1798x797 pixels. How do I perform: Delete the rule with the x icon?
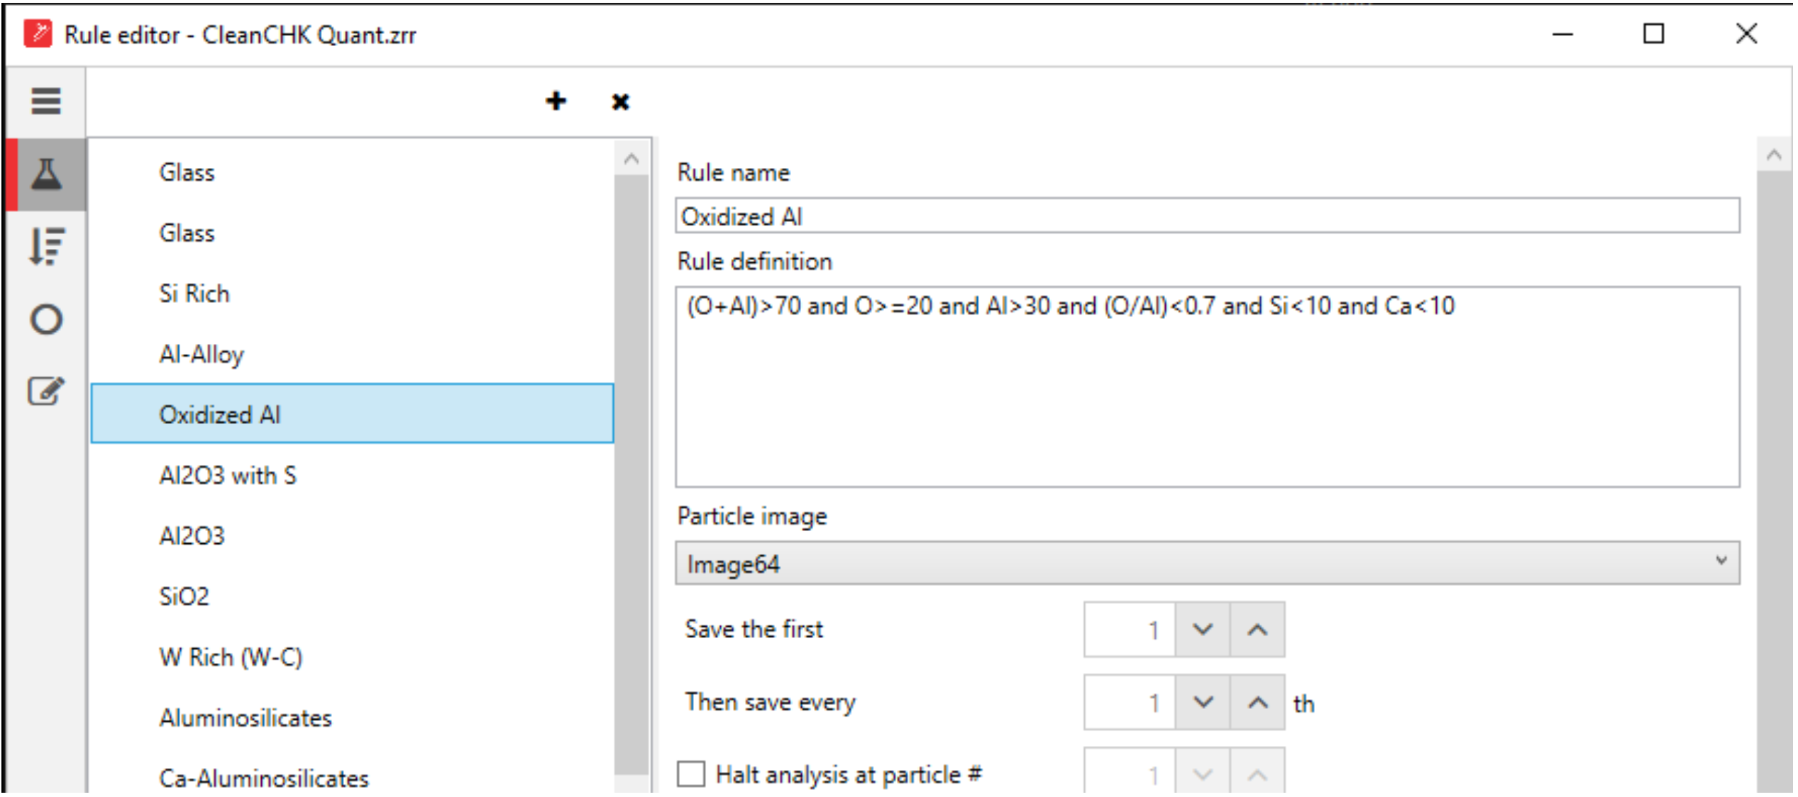tap(620, 102)
